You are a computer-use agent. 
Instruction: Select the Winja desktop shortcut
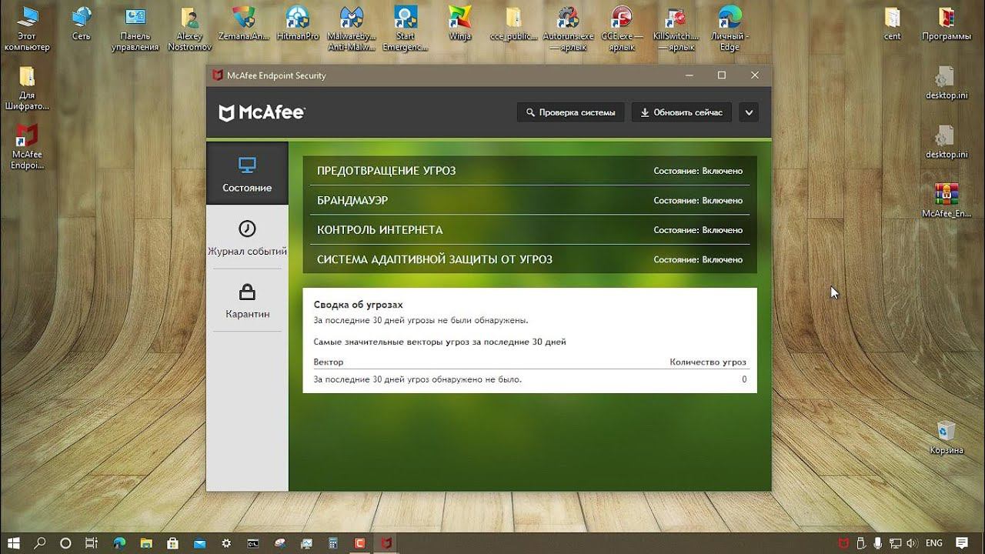[x=459, y=25]
